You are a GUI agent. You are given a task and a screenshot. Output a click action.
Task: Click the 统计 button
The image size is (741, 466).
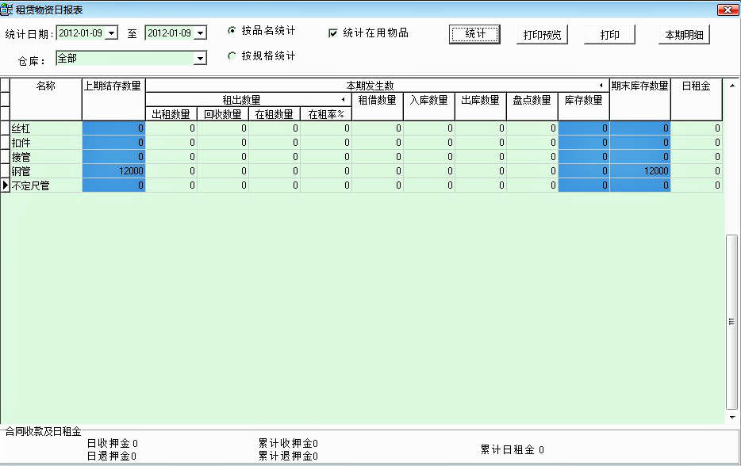click(474, 34)
